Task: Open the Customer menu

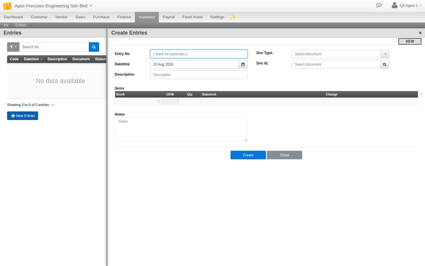Action: (x=39, y=17)
